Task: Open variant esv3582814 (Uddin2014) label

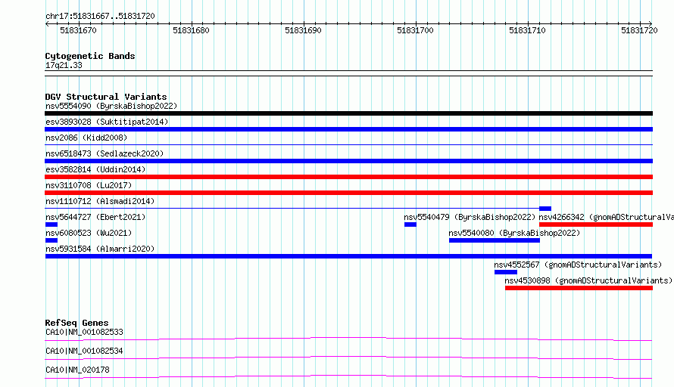Action: pos(95,169)
